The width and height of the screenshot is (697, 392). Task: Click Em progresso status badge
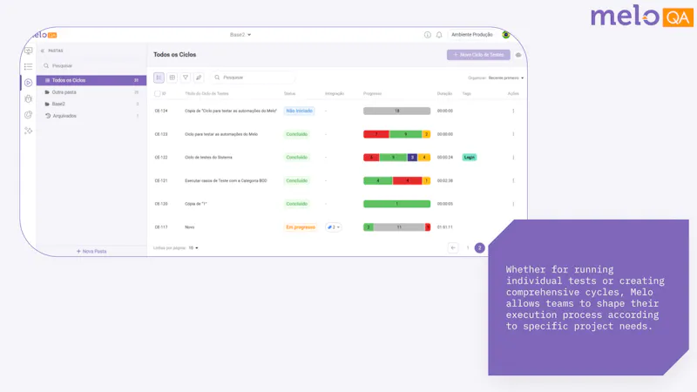(x=301, y=227)
